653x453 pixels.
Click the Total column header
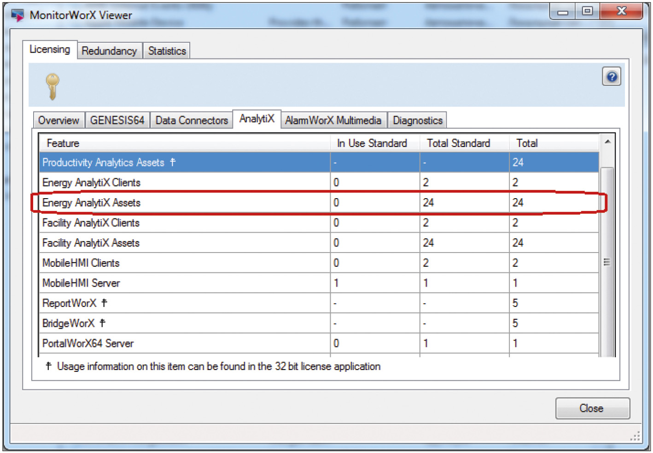click(554, 143)
